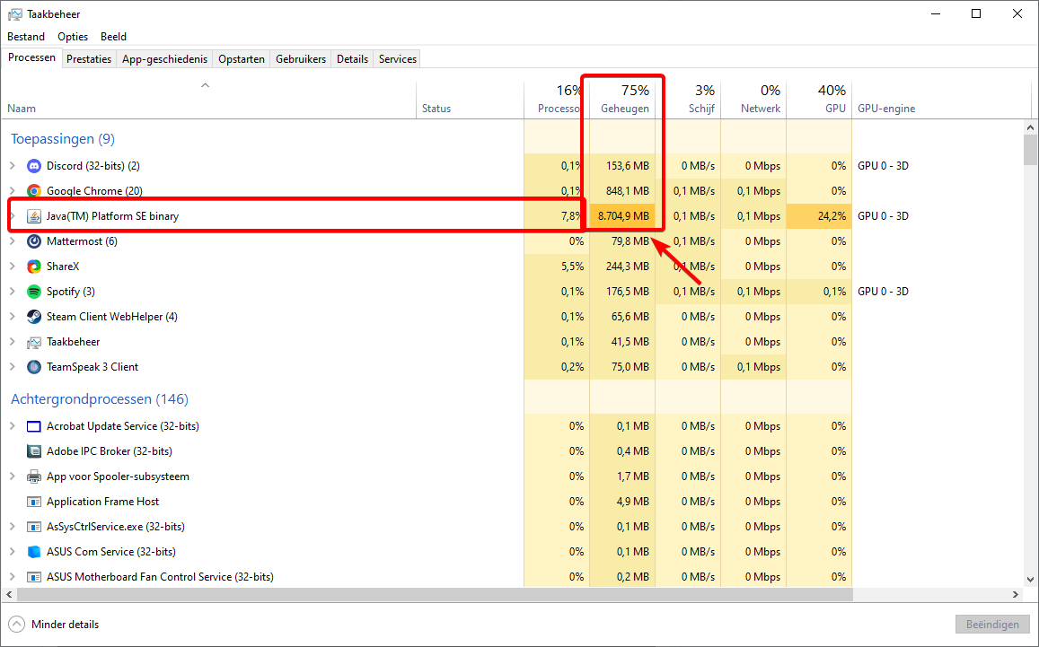The height and width of the screenshot is (647, 1039).
Task: Open the Opties menu
Action: (x=73, y=37)
